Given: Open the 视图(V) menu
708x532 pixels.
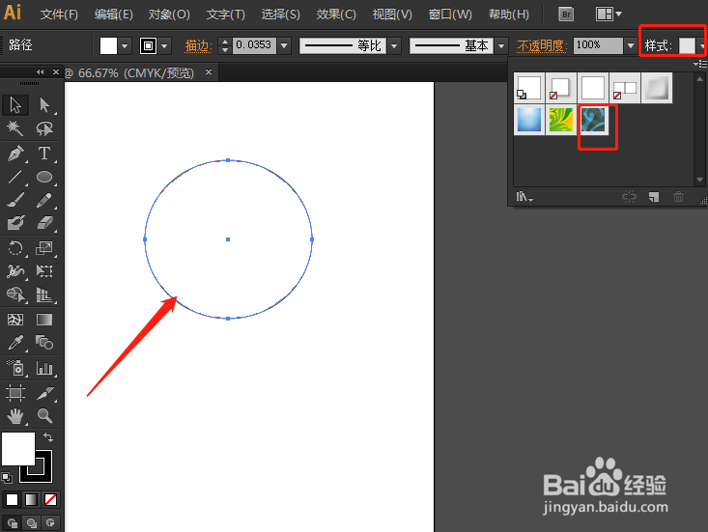Looking at the screenshot, I should point(392,14).
